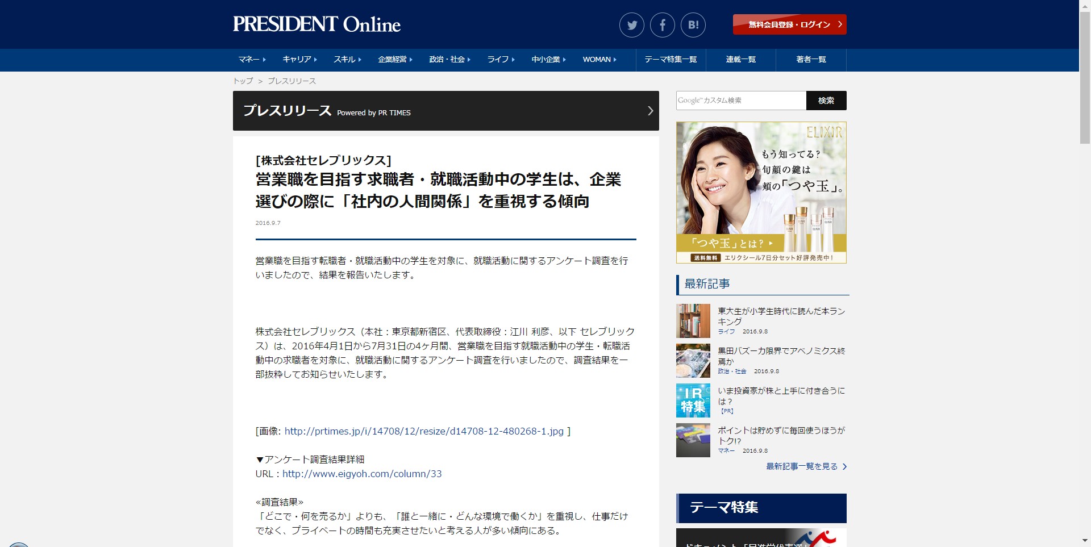Image resolution: width=1091 pixels, height=547 pixels.
Task: Open IR特集 thumbnail
Action: coord(693,400)
